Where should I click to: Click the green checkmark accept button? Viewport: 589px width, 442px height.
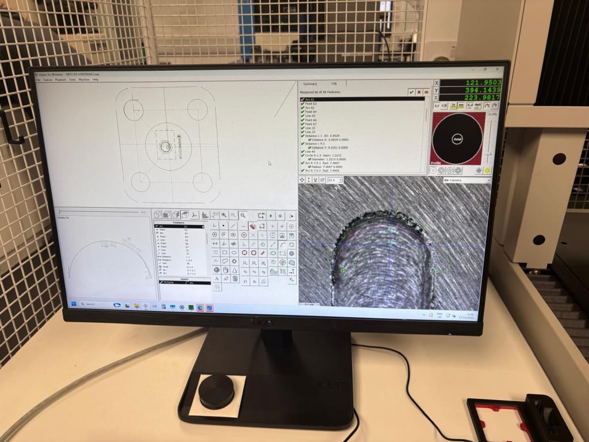(x=411, y=92)
